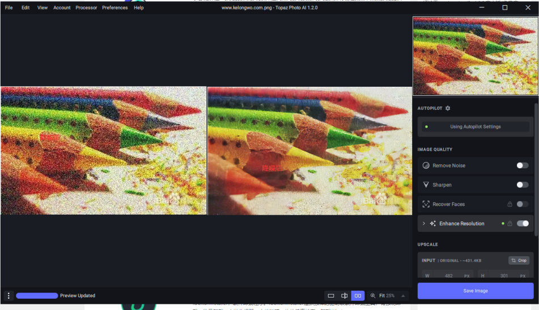The image size is (539, 310).
Task: Open the Processor menu
Action: pos(86,7)
